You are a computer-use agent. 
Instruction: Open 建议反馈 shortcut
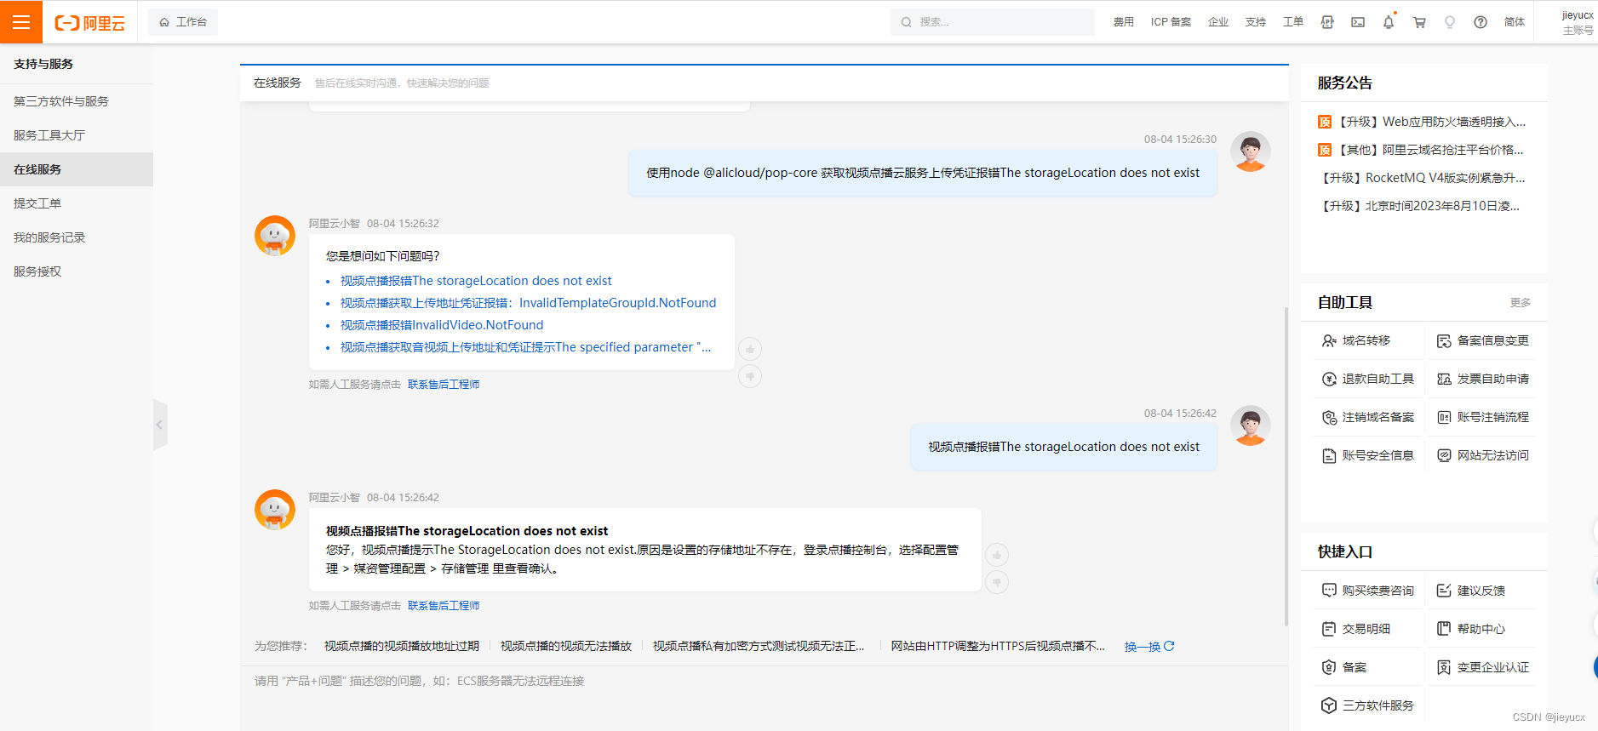(x=1471, y=591)
